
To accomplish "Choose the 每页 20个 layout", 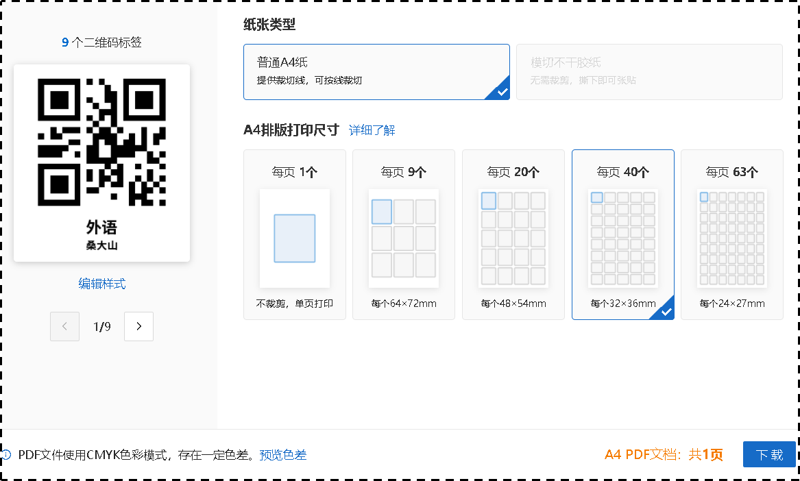I will pyautogui.click(x=513, y=234).
